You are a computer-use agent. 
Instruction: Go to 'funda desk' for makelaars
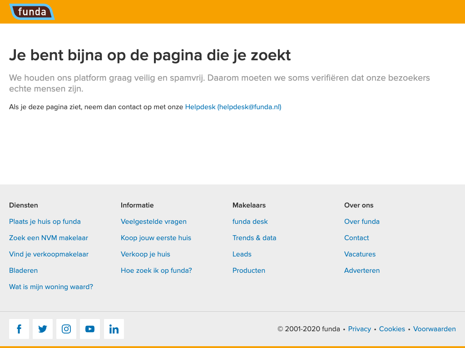(x=250, y=222)
